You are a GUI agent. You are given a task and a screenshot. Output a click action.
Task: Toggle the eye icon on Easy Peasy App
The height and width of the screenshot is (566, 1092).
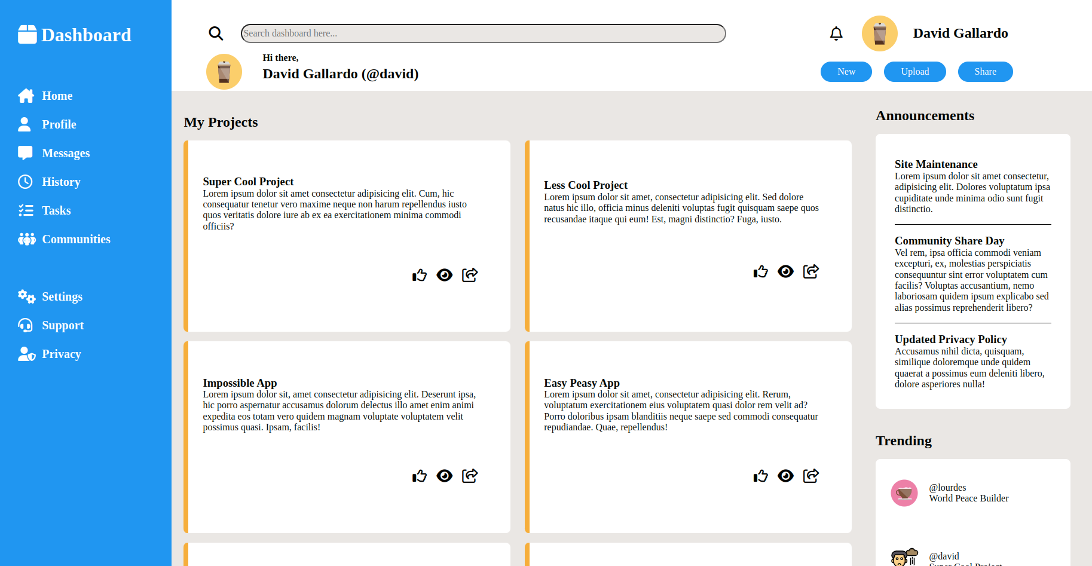pos(785,475)
